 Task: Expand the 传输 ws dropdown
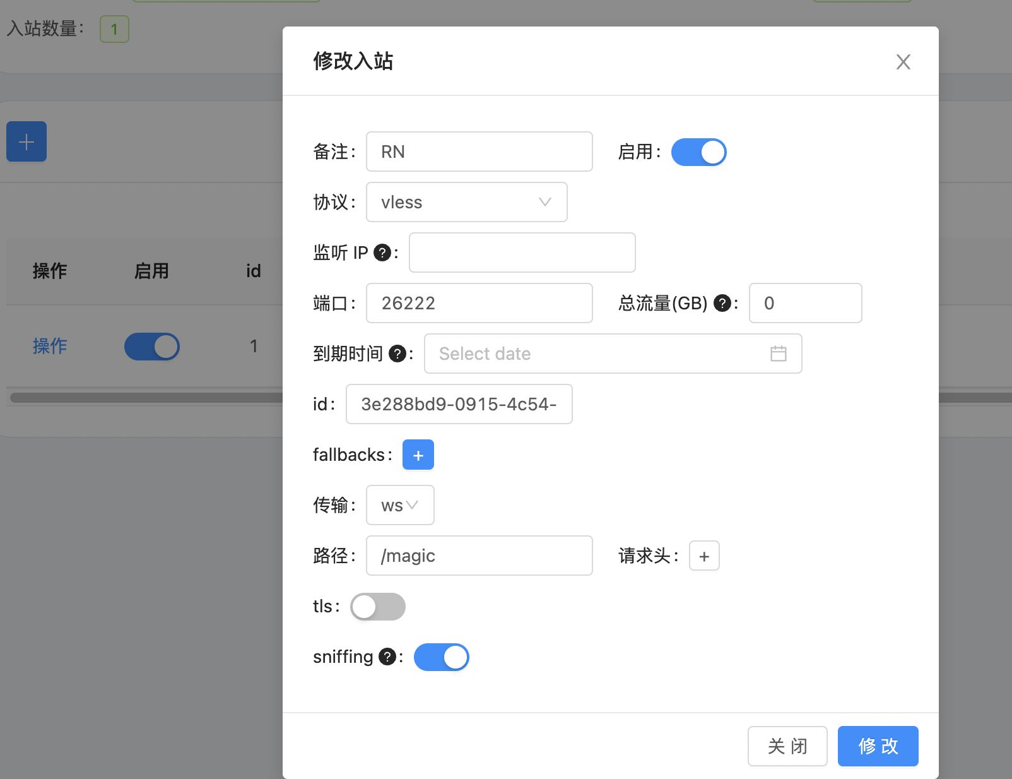[400, 505]
